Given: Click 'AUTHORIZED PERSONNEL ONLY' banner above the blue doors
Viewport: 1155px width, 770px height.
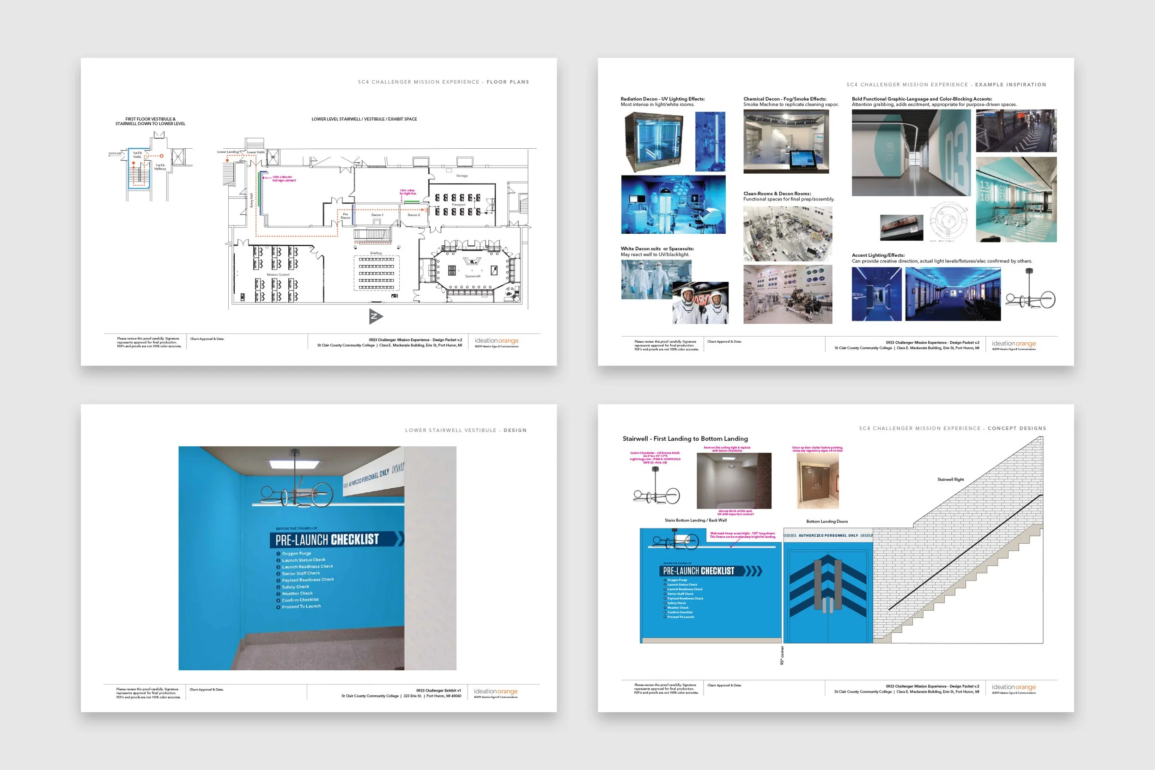Looking at the screenshot, I should coord(828,535).
